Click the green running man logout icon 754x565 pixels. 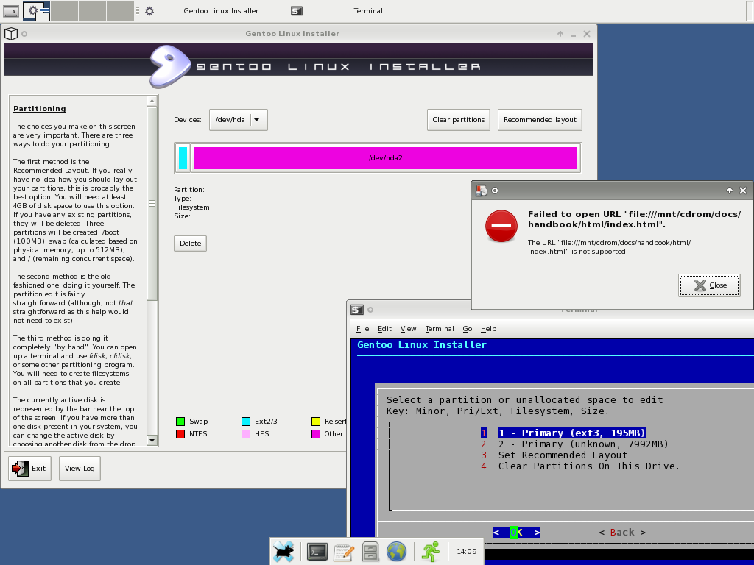click(x=431, y=552)
